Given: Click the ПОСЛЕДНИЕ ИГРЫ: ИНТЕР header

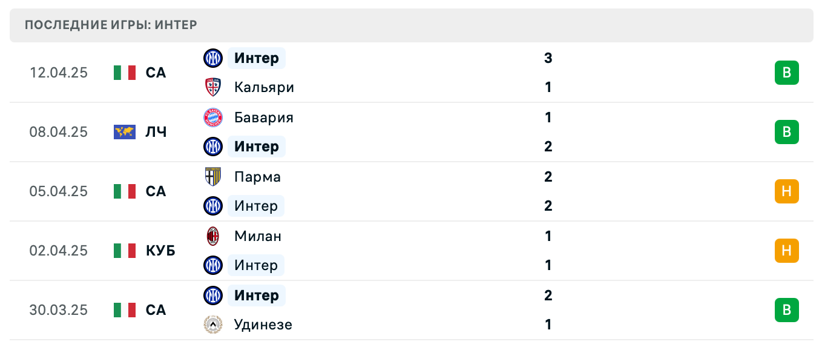Looking at the screenshot, I should click(110, 25).
